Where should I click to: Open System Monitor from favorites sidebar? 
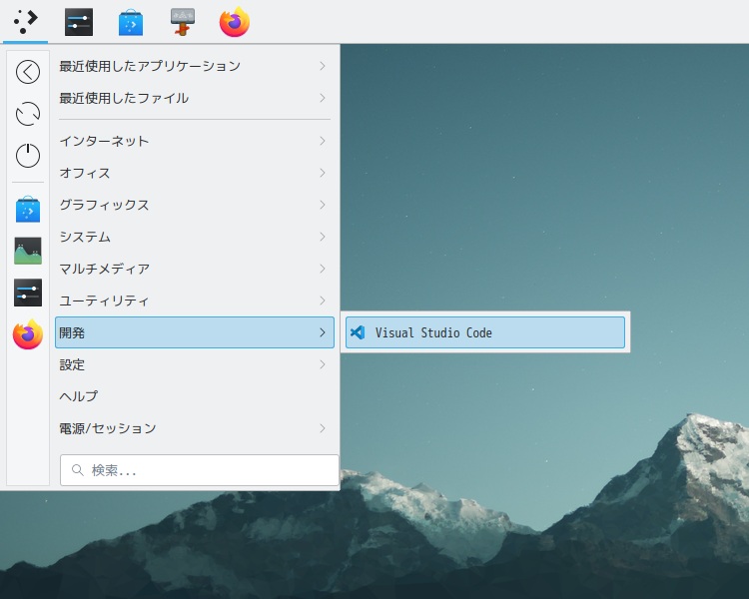(x=28, y=251)
